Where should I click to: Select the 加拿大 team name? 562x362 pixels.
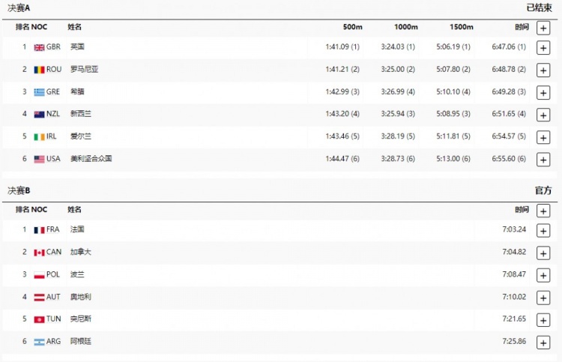pyautogui.click(x=81, y=252)
